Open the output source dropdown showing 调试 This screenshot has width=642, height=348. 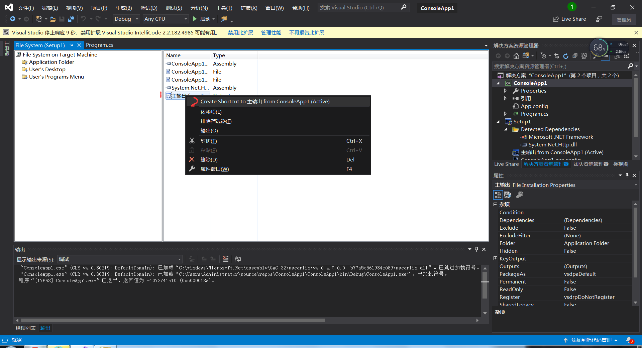coord(120,259)
